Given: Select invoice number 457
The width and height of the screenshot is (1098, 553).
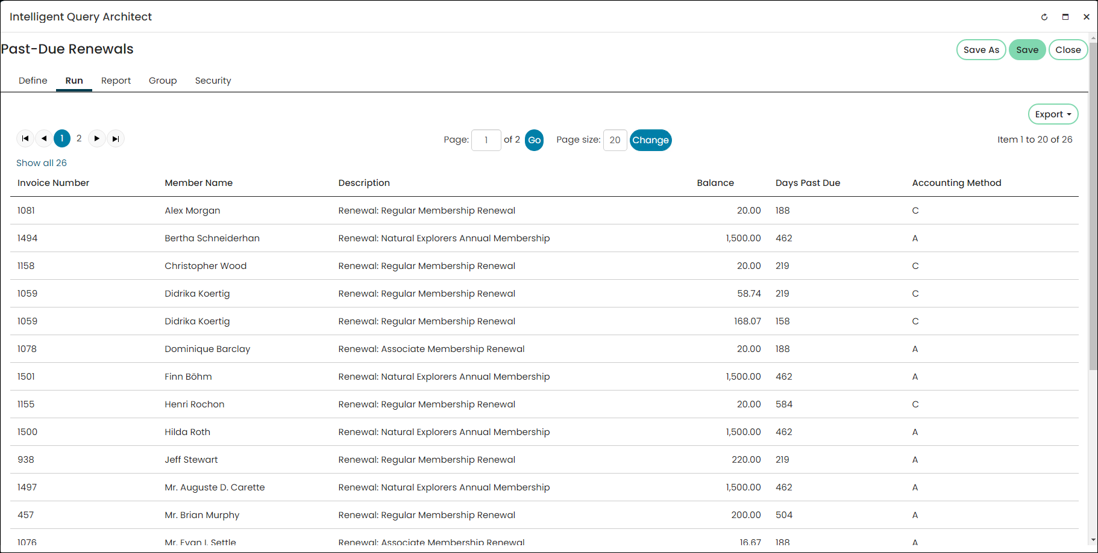Looking at the screenshot, I should coord(26,515).
